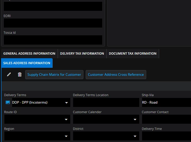191x142 pixels.
Task: Click the Tosca Id input field
Action: tap(53, 40)
